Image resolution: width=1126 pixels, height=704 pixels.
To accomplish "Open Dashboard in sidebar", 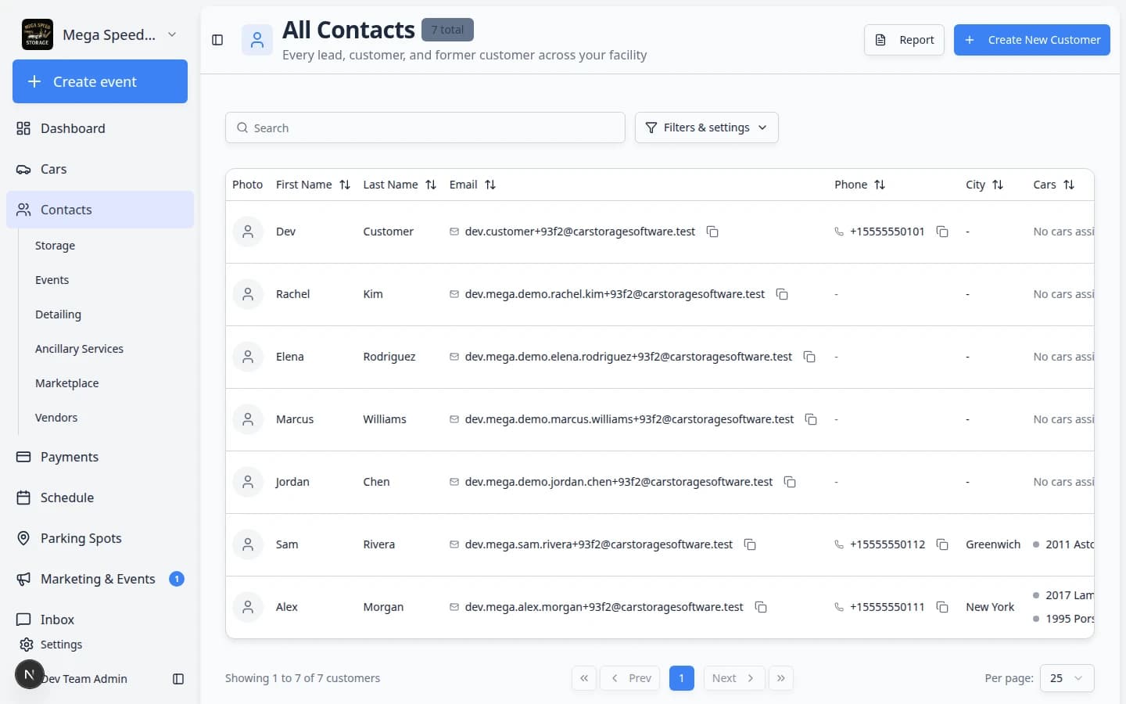I will (100, 128).
